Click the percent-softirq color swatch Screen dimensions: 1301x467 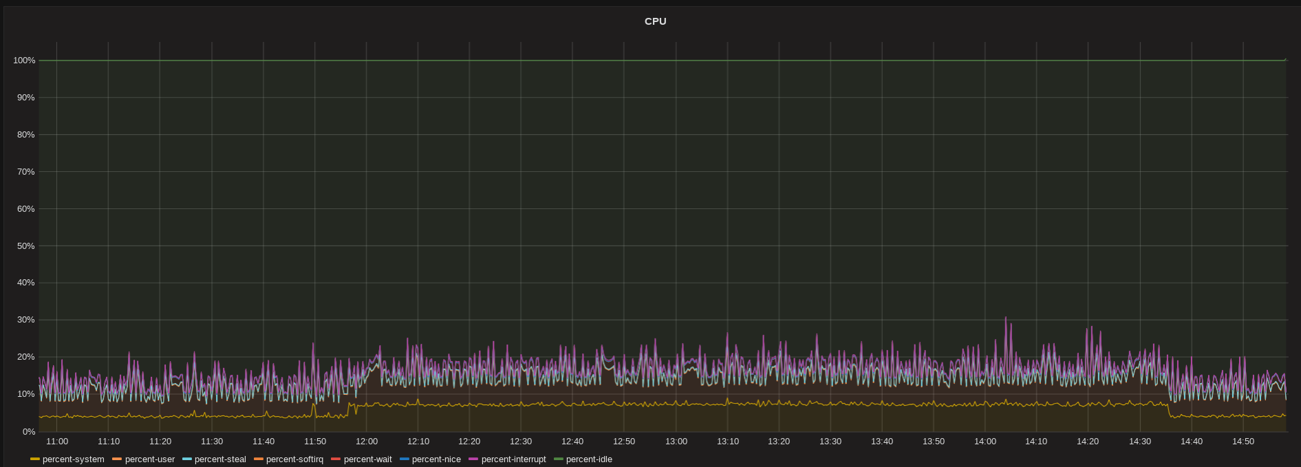259,459
